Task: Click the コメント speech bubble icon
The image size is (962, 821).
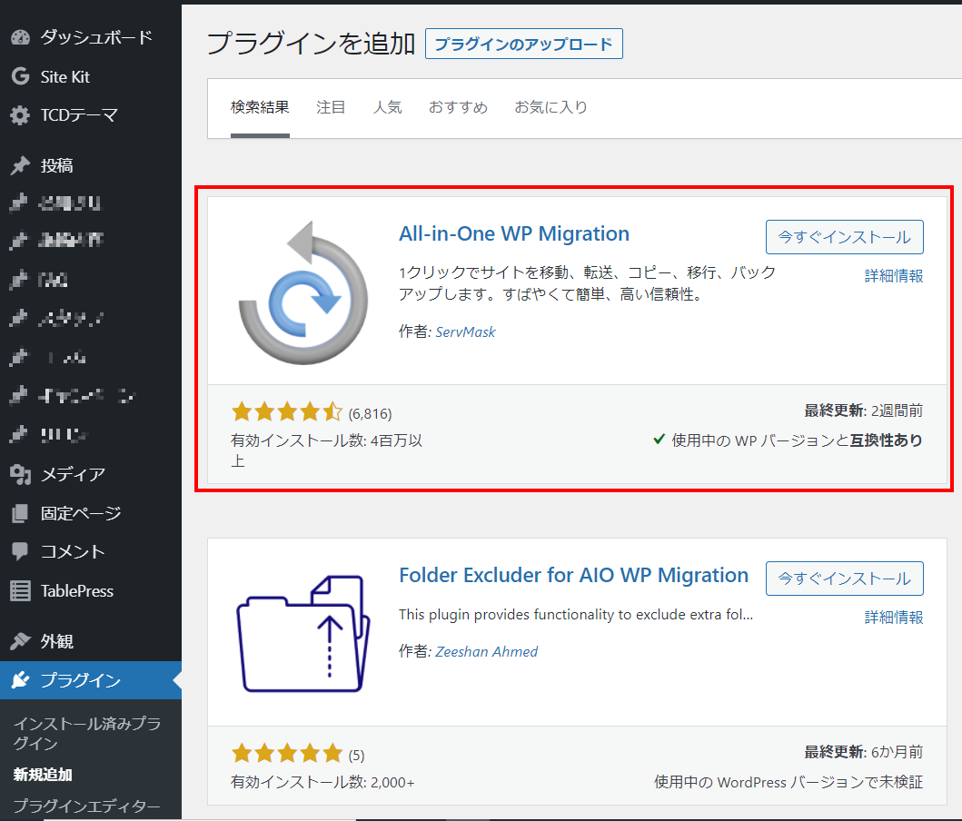Action: tap(20, 552)
